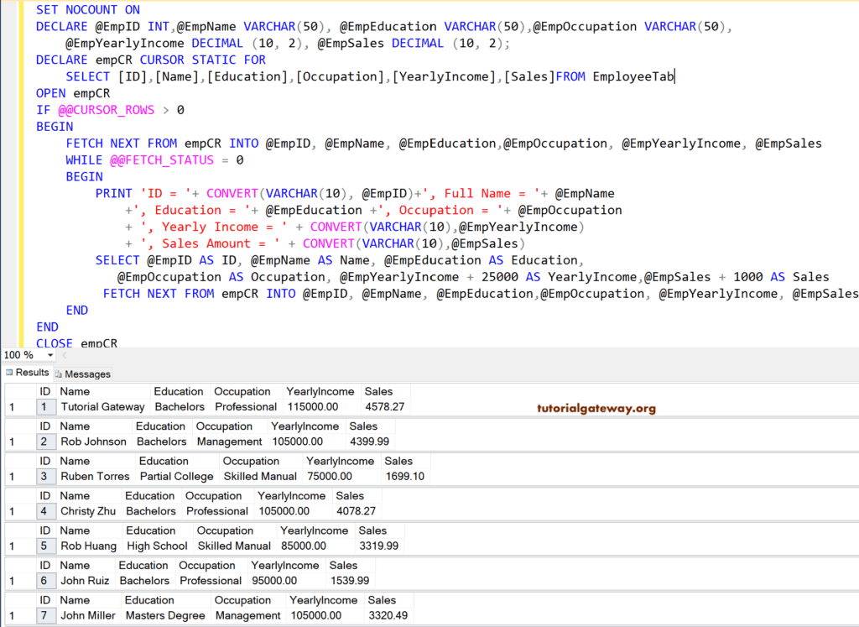Select the 'Rob Huang' name cell
The image size is (859, 627).
pyautogui.click(x=89, y=546)
